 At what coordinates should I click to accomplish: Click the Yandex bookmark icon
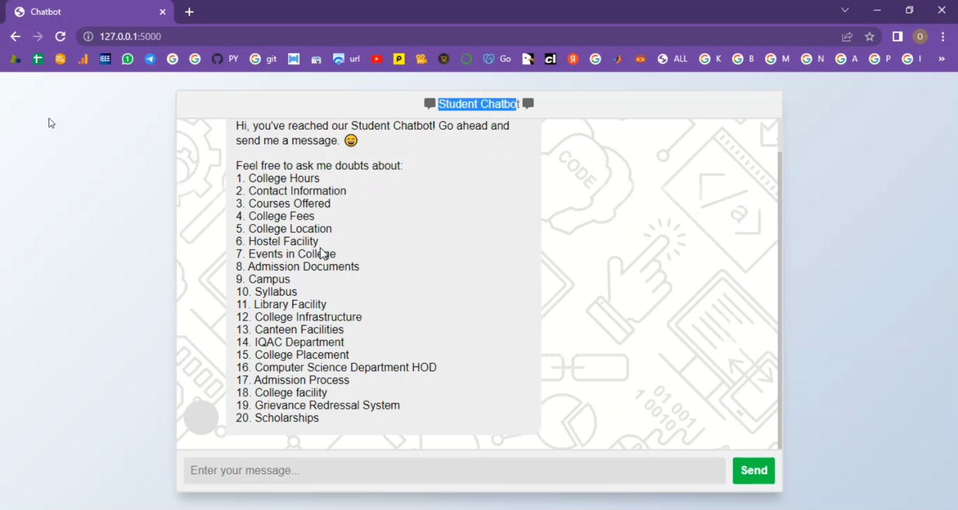point(573,59)
